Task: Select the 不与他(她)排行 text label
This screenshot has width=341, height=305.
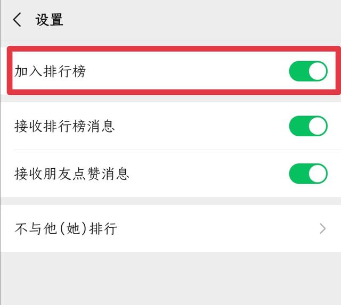Action: tap(66, 228)
